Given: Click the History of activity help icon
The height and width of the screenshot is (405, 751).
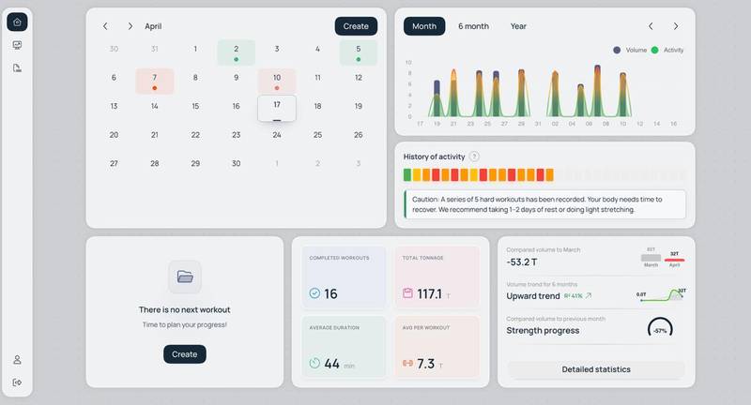Looking at the screenshot, I should [x=474, y=157].
